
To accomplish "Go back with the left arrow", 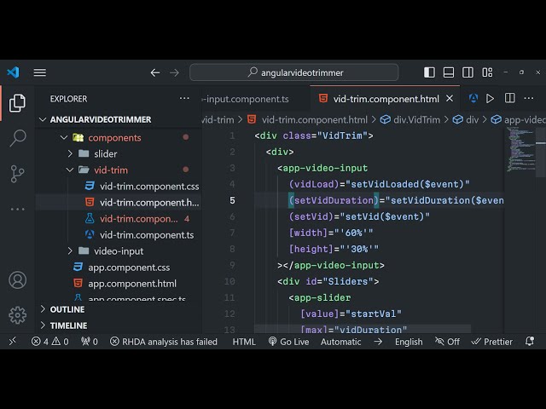I will 154,72.
